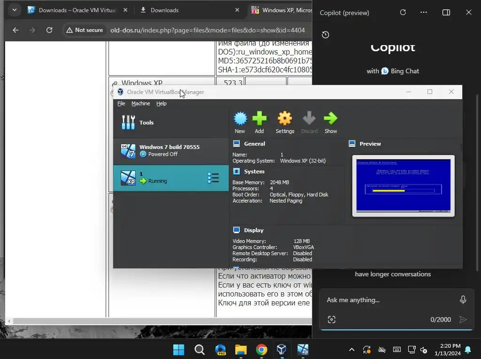Click the System section header
The height and width of the screenshot is (359, 481).
pos(254,172)
